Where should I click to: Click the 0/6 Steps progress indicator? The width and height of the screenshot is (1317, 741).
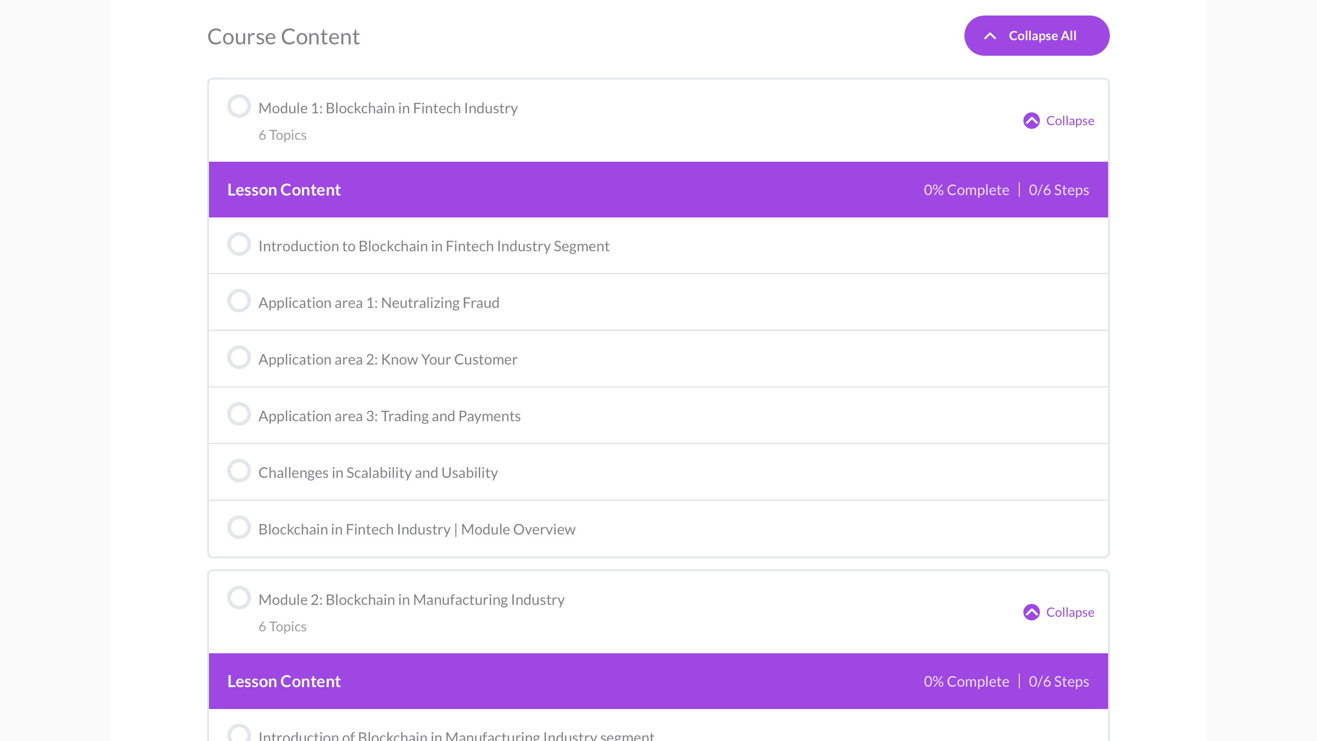pyautogui.click(x=1058, y=189)
